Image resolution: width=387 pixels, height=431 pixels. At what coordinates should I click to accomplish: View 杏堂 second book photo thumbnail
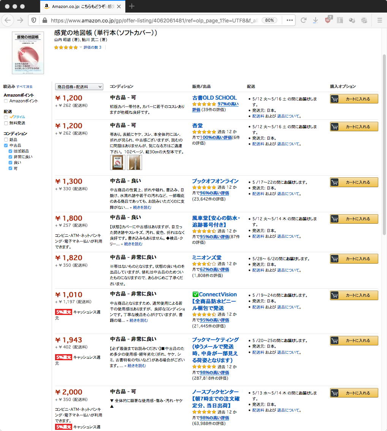coord(134,162)
